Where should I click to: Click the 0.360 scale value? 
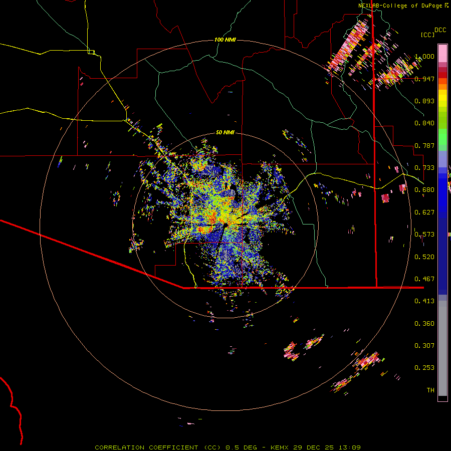pos(424,324)
